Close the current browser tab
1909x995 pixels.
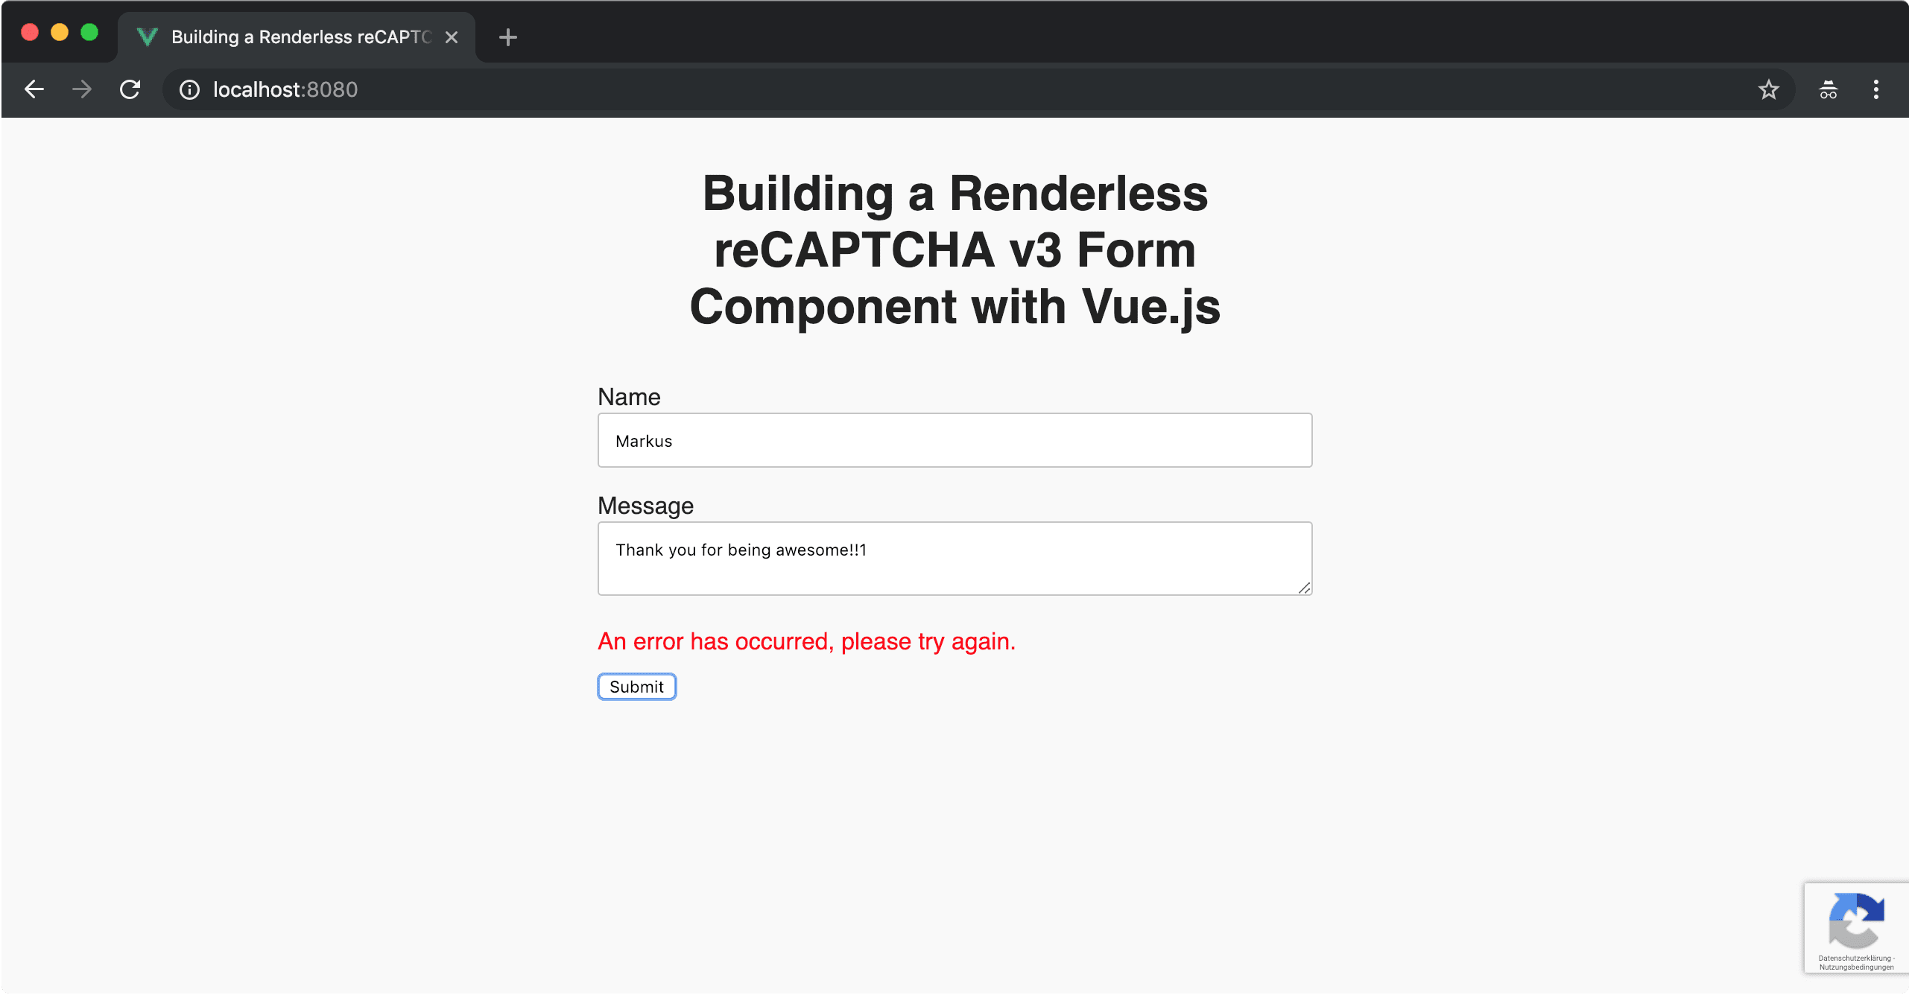tap(452, 37)
